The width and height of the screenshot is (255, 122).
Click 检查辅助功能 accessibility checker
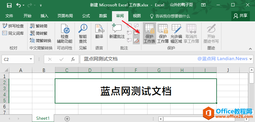point(65,34)
